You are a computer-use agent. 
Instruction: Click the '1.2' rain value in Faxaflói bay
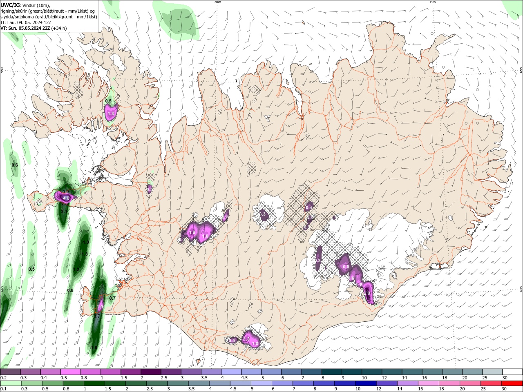click(x=76, y=269)
